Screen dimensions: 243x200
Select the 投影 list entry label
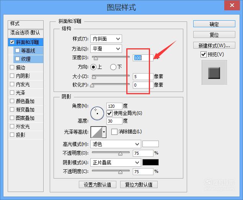pos(20,135)
